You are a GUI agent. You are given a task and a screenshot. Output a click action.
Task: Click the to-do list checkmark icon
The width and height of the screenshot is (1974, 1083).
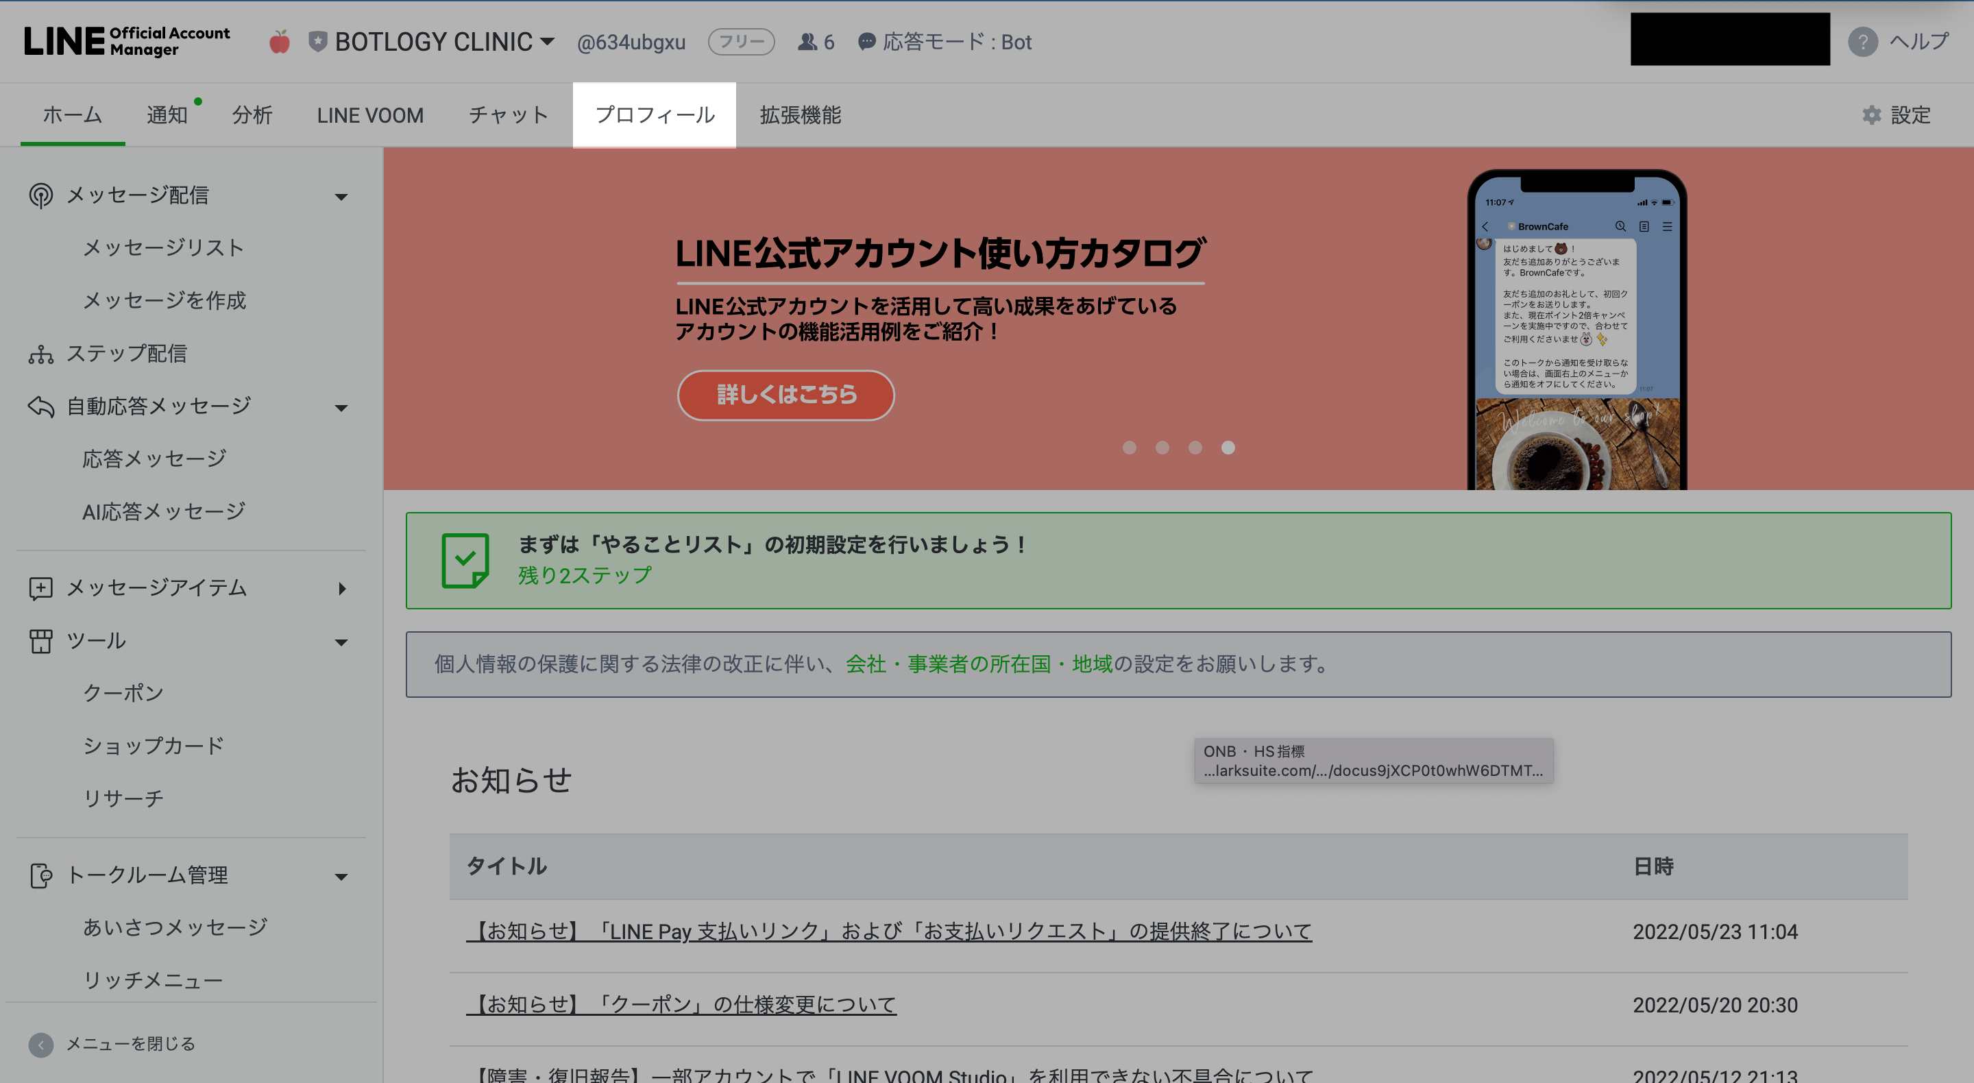(465, 560)
